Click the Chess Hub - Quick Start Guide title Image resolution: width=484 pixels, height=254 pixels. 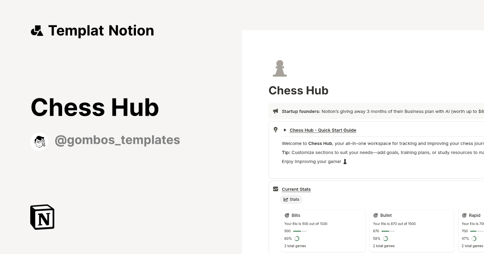pos(323,130)
